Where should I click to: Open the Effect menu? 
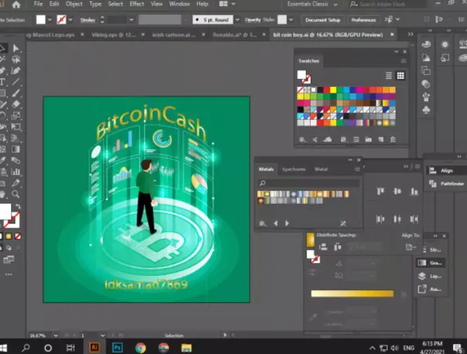tap(137, 4)
